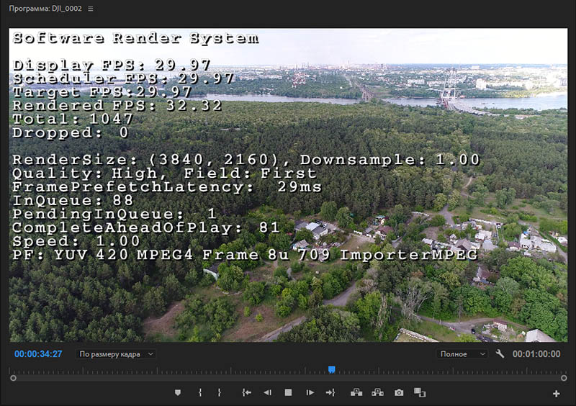
Task: Open the panel menu next to DJI_0002
Action: (91, 9)
